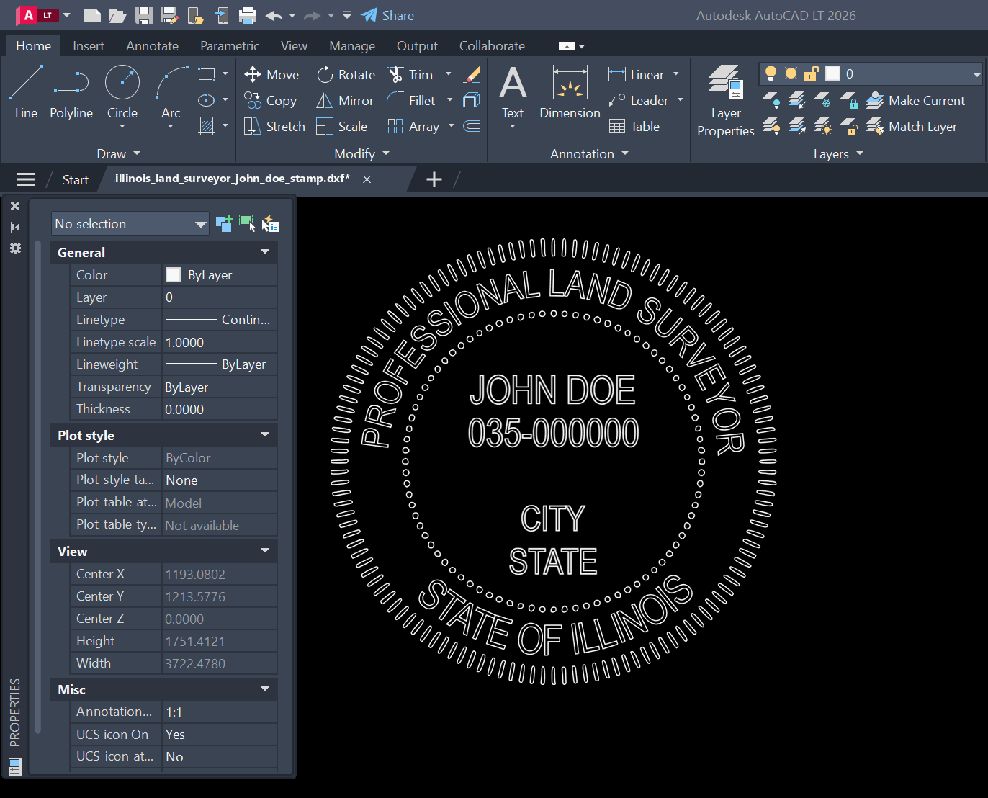The width and height of the screenshot is (988, 798).
Task: Click Match Layer button
Action: [x=912, y=126]
